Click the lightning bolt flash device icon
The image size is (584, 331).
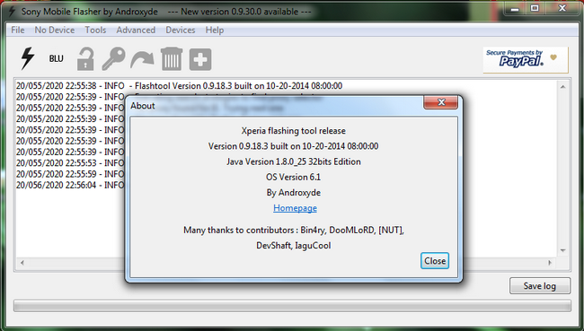click(x=28, y=58)
